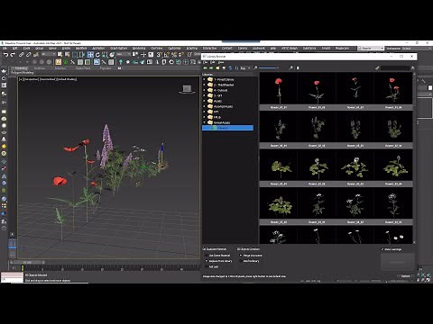This screenshot has width=433, height=324.
Task: Switch to the Populate ribbon tab
Action: pyautogui.click(x=106, y=68)
